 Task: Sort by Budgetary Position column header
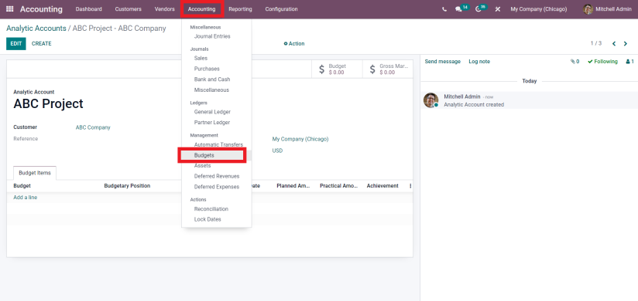(x=127, y=186)
